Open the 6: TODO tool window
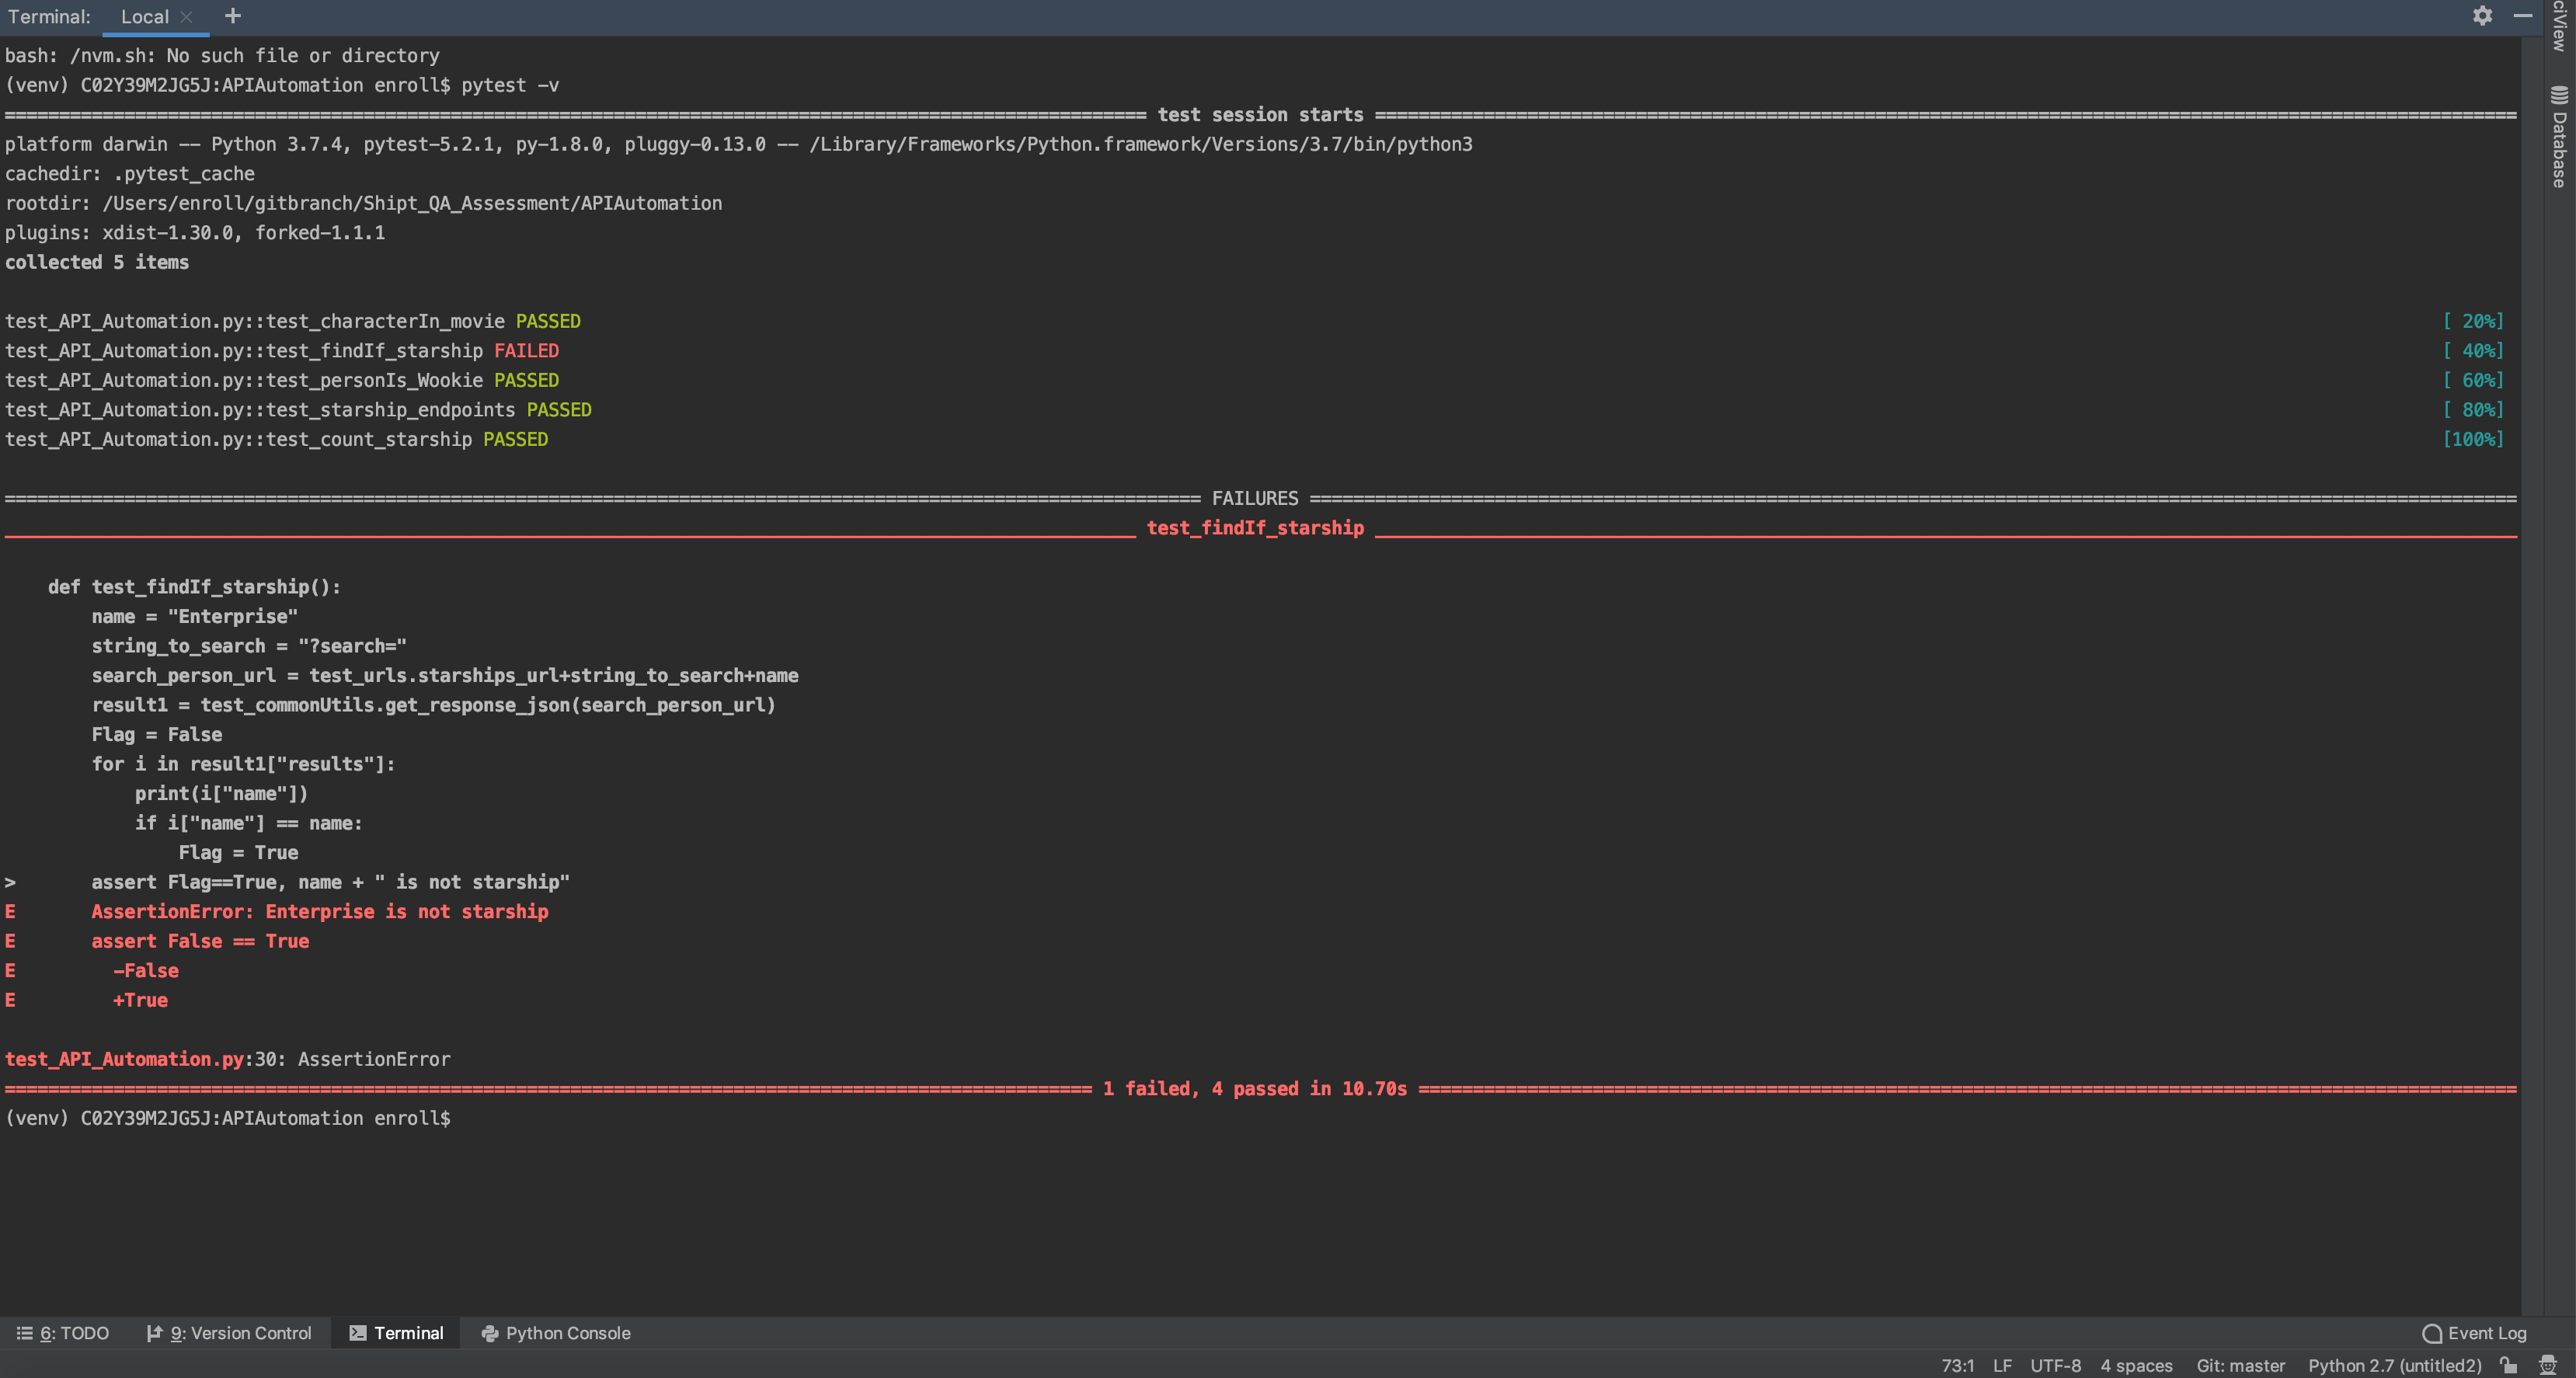The height and width of the screenshot is (1378, 2576). coord(63,1333)
